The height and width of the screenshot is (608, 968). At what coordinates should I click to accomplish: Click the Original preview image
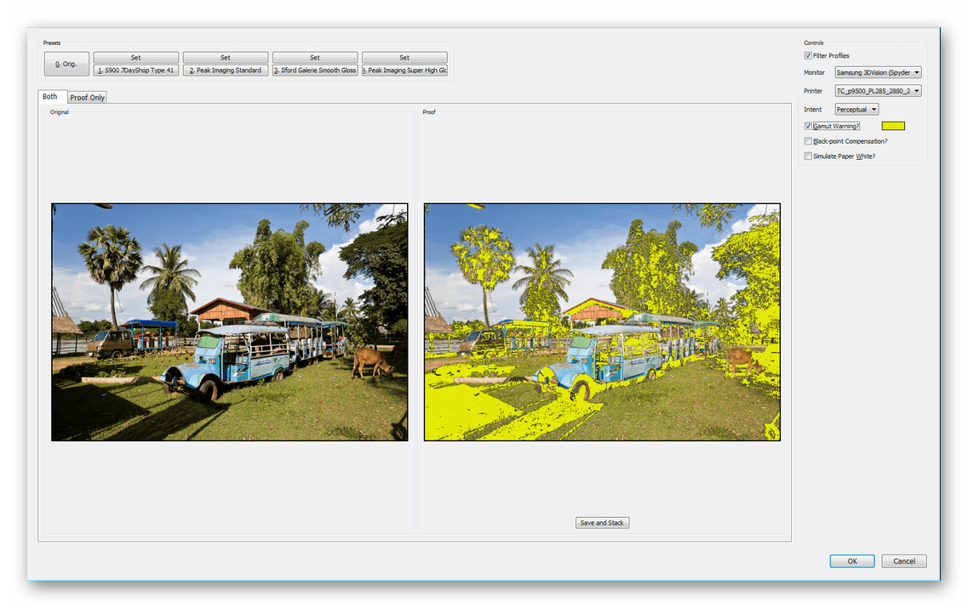[229, 321]
